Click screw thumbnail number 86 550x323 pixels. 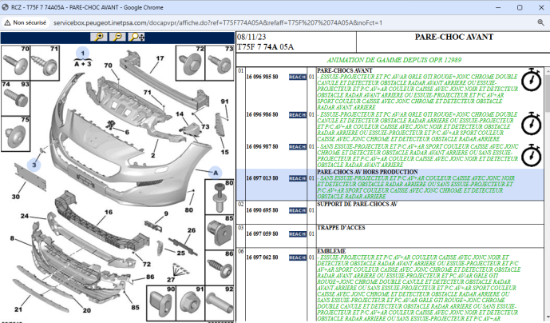click(x=220, y=268)
